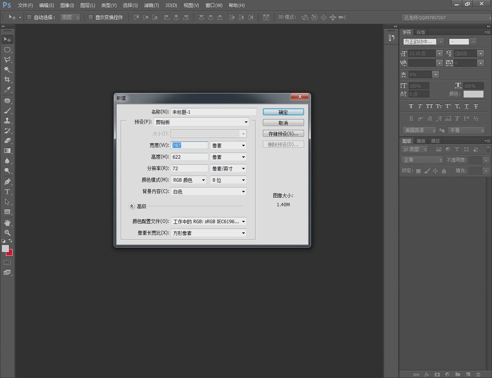Select the Hand tool
The width and height of the screenshot is (492, 378).
coord(7,223)
